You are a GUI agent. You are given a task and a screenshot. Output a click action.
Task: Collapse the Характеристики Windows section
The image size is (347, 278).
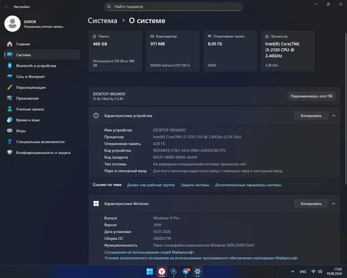click(x=334, y=204)
